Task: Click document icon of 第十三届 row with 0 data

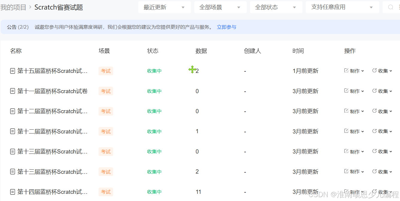Action: coord(13,152)
